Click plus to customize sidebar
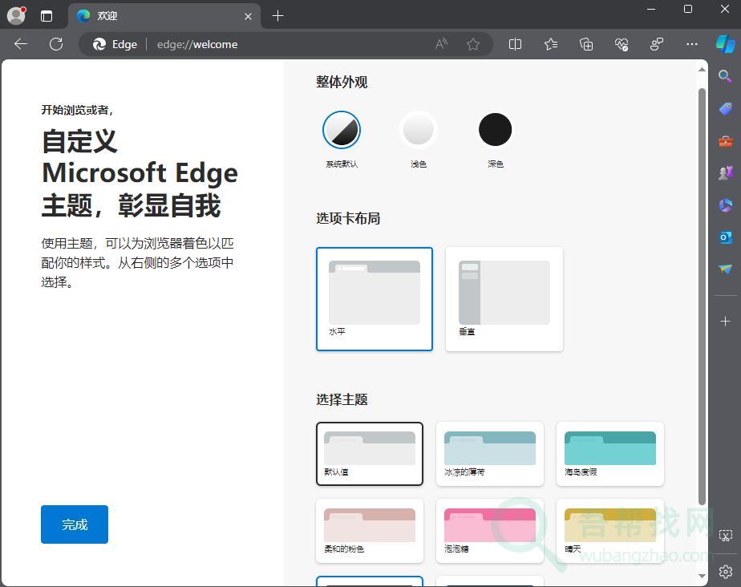This screenshot has height=587, width=741. [725, 322]
